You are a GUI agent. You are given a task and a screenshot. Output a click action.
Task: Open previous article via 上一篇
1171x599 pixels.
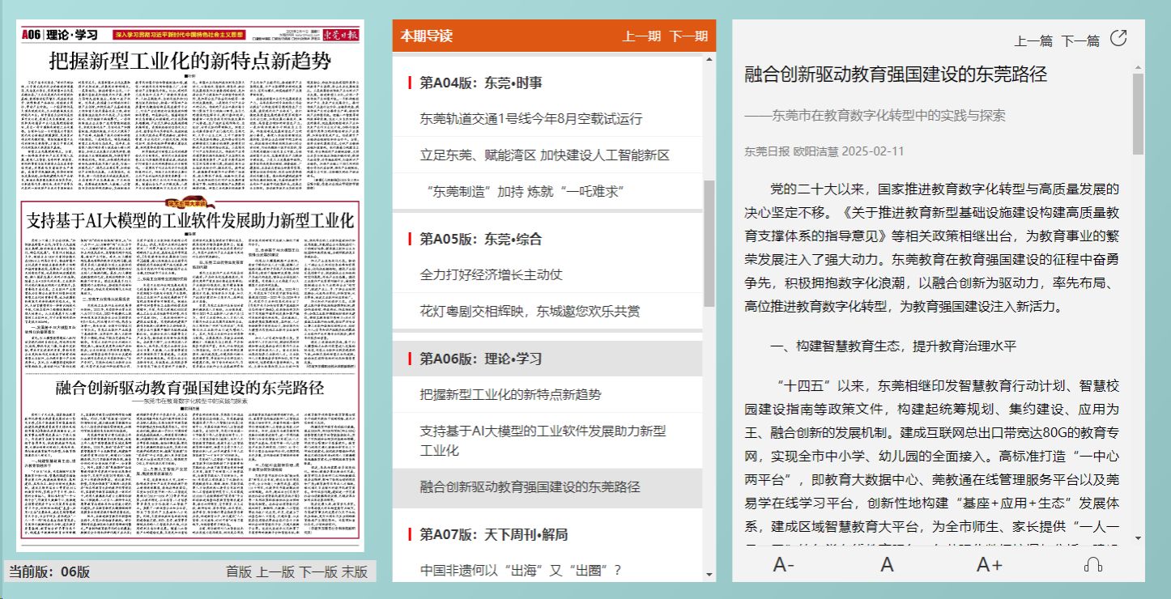(x=1033, y=40)
